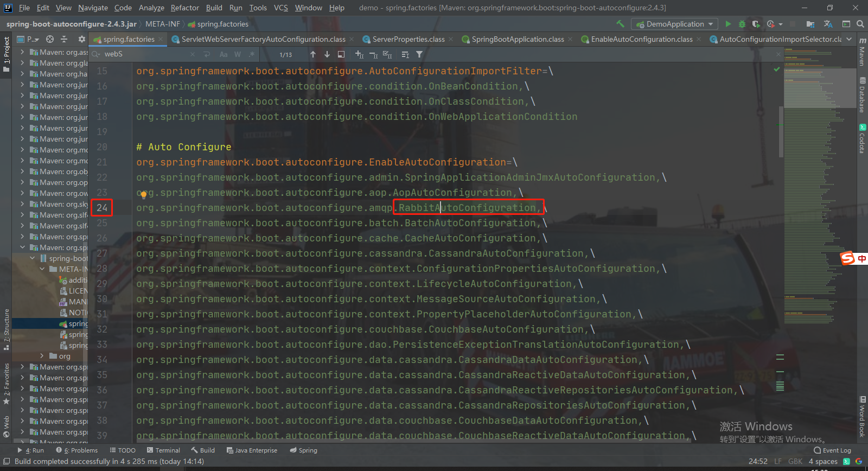The height and width of the screenshot is (471, 868).
Task: Open the Word Book side panel
Action: (862, 417)
